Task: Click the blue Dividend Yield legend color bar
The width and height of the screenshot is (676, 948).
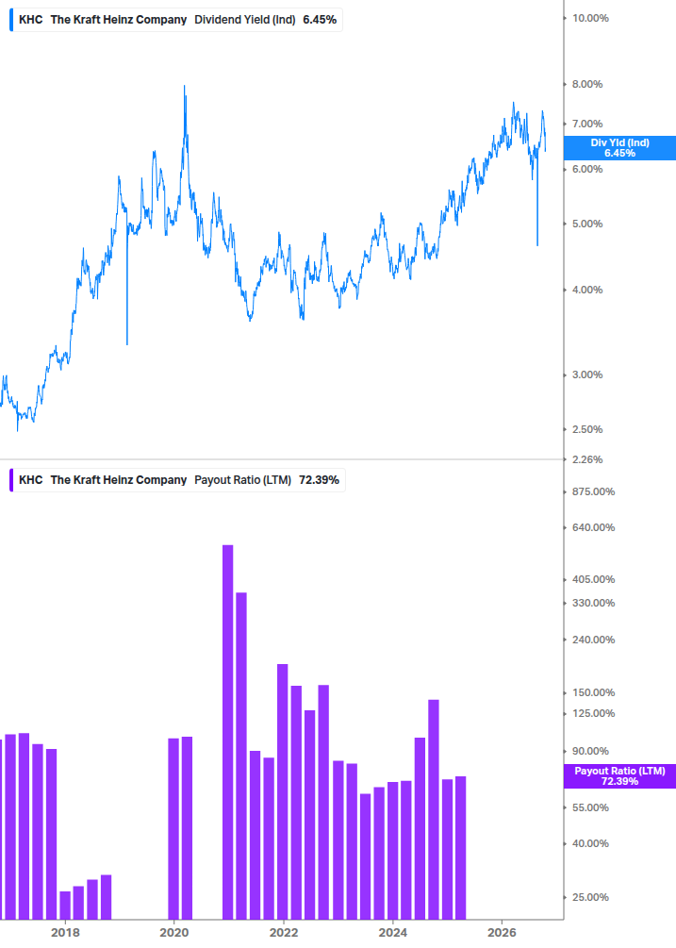Action: (11, 20)
